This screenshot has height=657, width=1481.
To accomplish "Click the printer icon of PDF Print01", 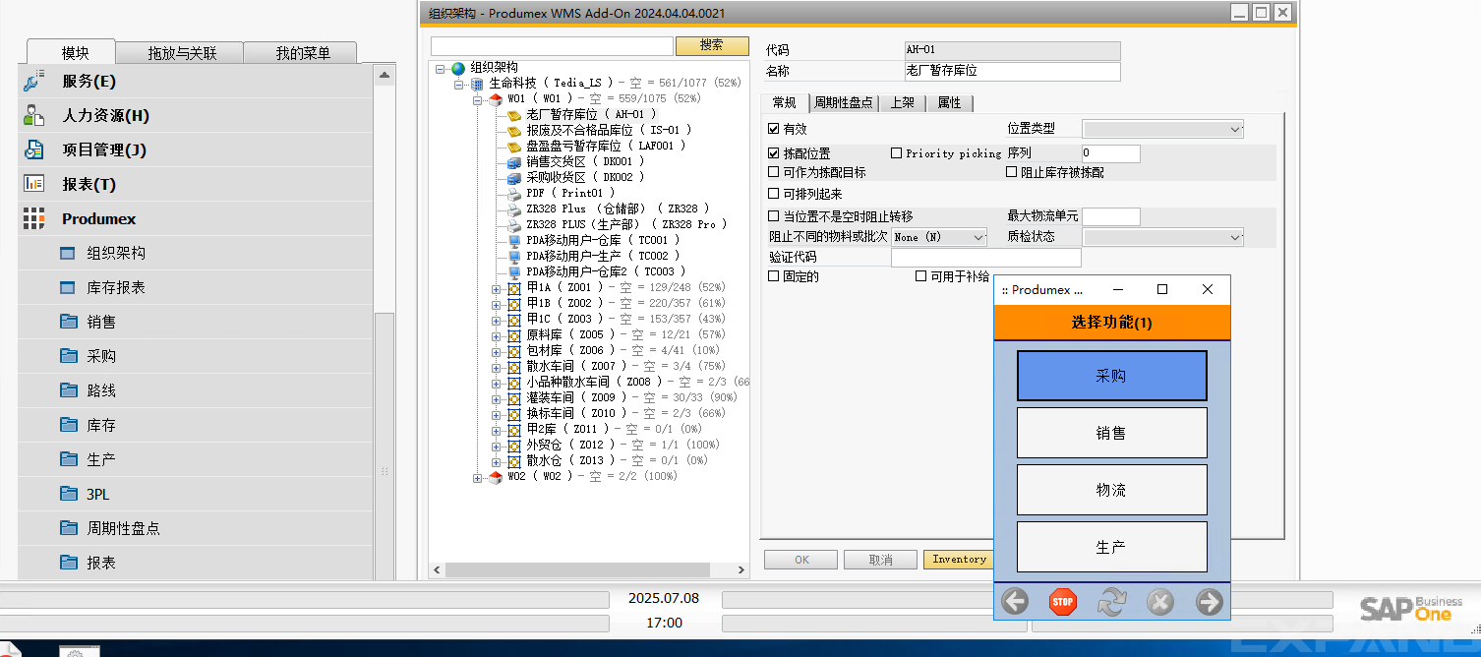I will tap(514, 194).
